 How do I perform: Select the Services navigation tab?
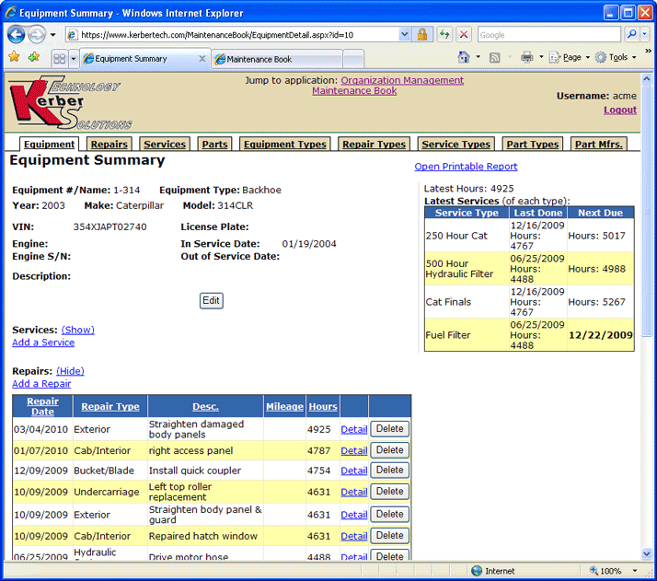point(165,145)
